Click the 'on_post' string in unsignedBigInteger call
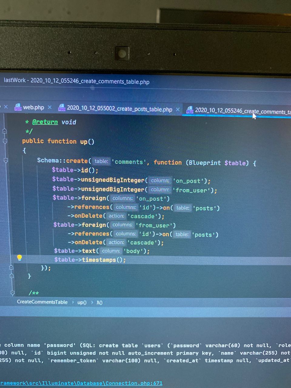This screenshot has height=388, width=291. click(x=189, y=181)
